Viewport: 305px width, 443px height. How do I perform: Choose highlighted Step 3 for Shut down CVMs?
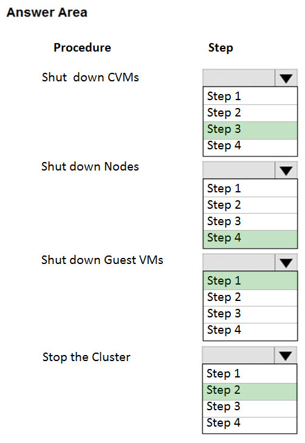[250, 130]
